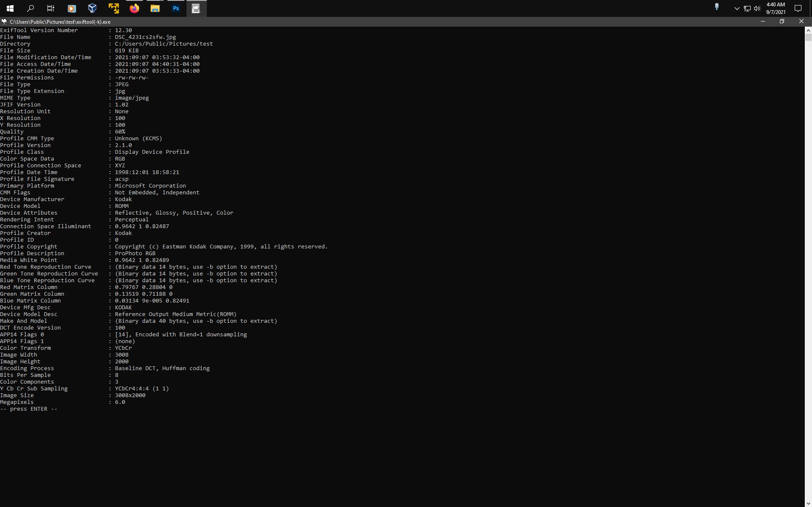Switch to Photoshop in the taskbar
812x507 pixels.
(176, 8)
